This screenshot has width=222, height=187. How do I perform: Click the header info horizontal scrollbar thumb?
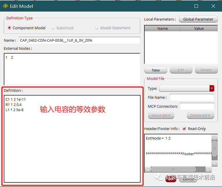click(173, 169)
